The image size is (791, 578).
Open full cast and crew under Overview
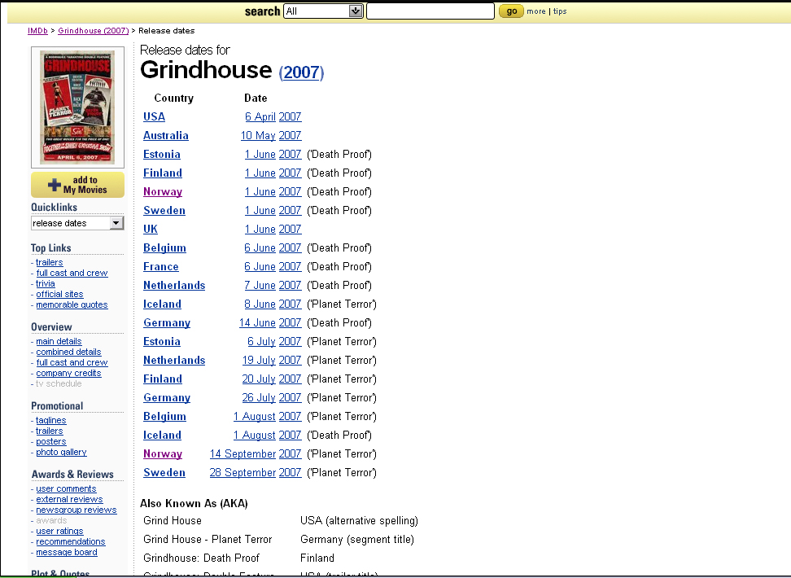(x=72, y=363)
